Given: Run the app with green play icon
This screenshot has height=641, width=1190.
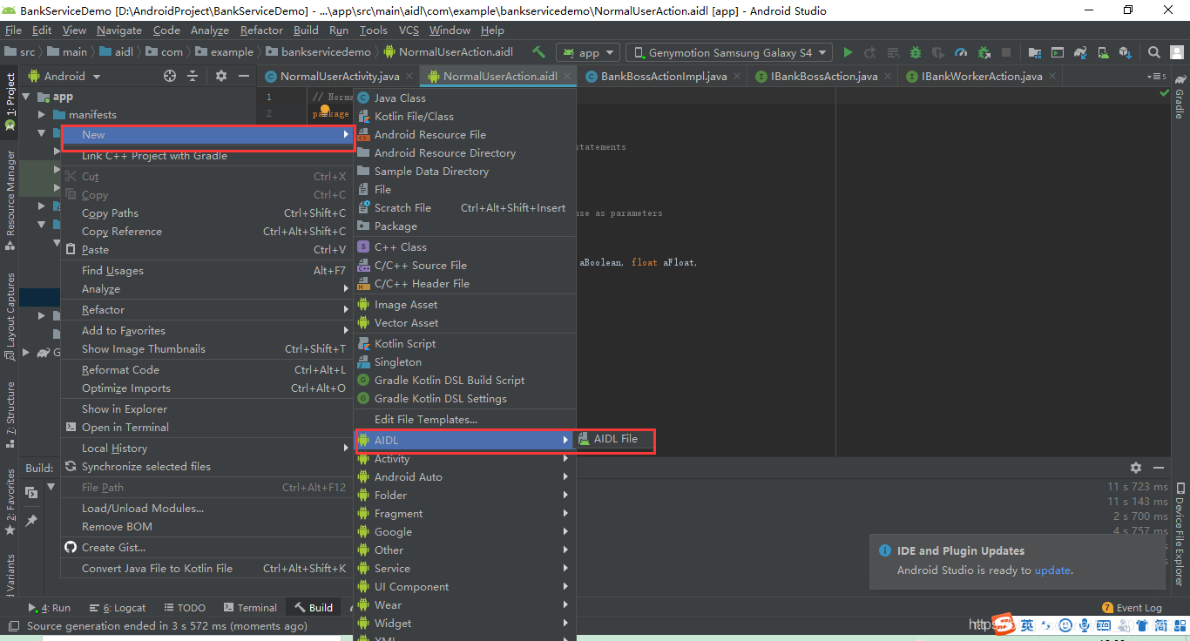Looking at the screenshot, I should [848, 52].
